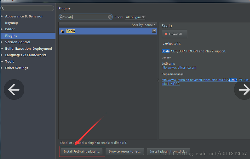Click the Scala plugin icon in list
Image resolution: width=250 pixels, height=159 pixels.
pos(62,31)
